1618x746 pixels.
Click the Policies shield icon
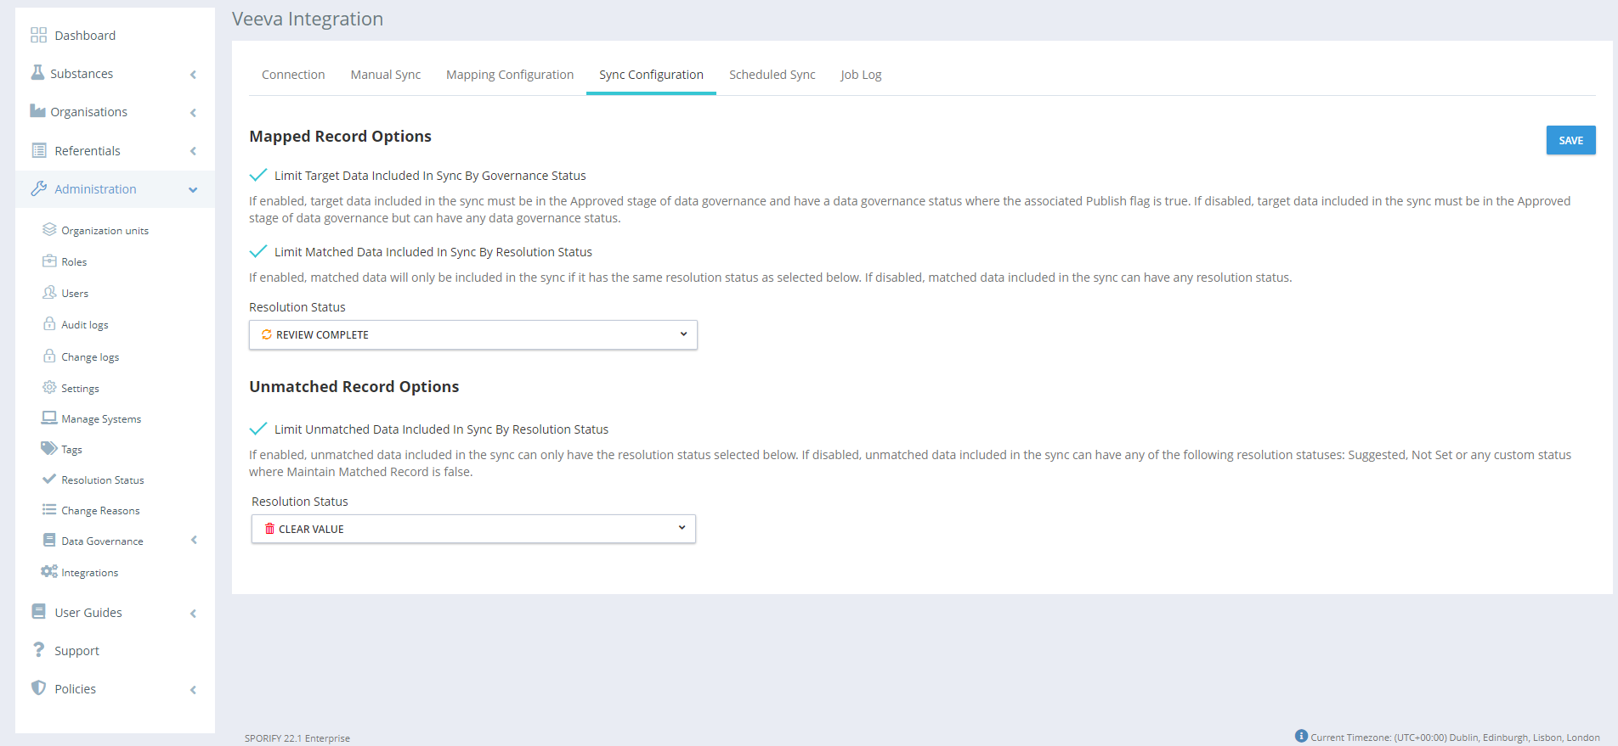tap(38, 687)
